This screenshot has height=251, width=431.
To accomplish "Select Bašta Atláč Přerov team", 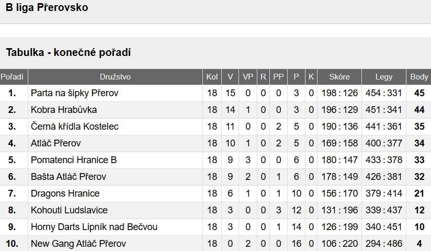I will coord(69,177).
